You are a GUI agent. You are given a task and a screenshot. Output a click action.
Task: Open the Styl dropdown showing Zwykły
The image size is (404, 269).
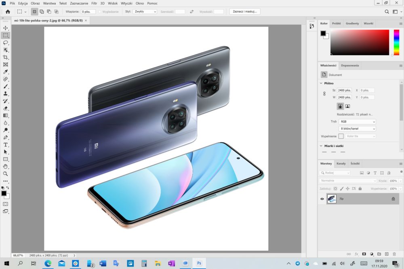click(145, 12)
